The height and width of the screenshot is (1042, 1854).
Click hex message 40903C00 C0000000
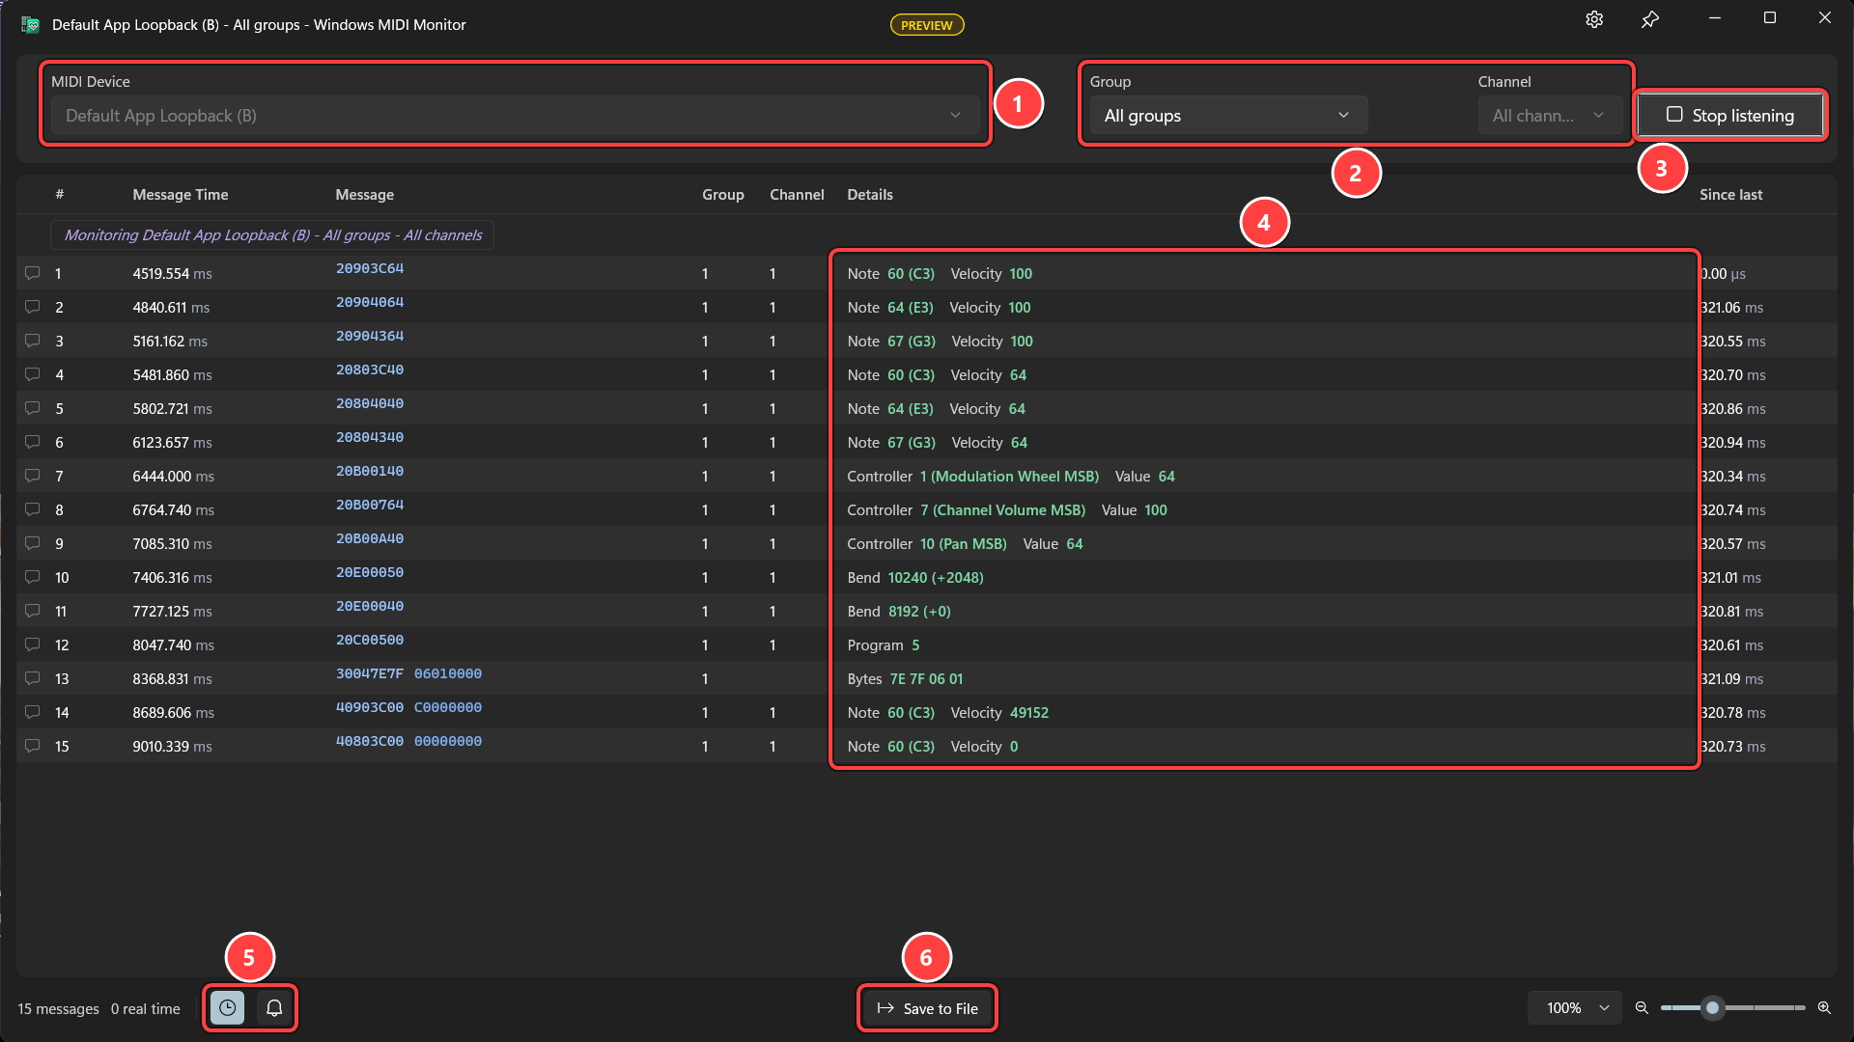[408, 707]
